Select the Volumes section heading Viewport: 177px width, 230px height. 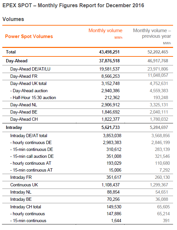[13, 19]
